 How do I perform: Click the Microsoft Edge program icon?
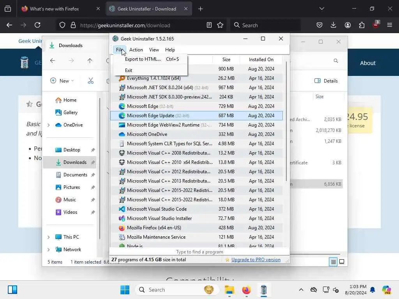click(122, 106)
